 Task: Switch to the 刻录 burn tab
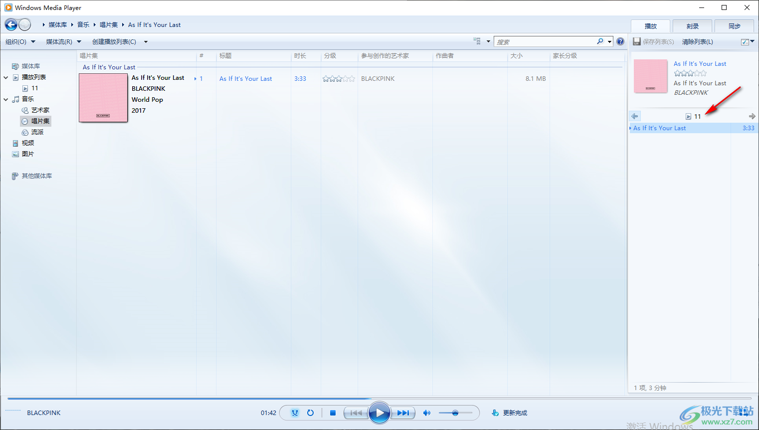pos(692,26)
